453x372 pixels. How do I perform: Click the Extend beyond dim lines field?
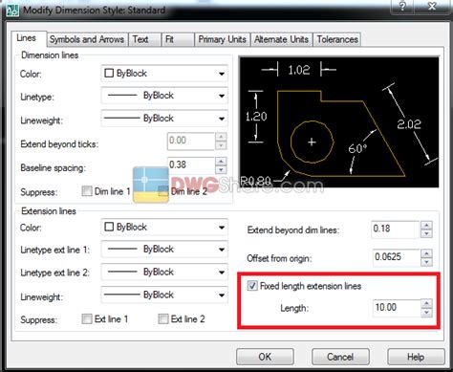(396, 230)
